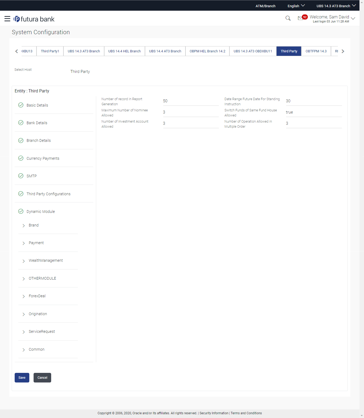The width and height of the screenshot is (364, 418).
Task: Switch to the OBPM HEL Branch 14.2 tab
Action: pyautogui.click(x=207, y=51)
